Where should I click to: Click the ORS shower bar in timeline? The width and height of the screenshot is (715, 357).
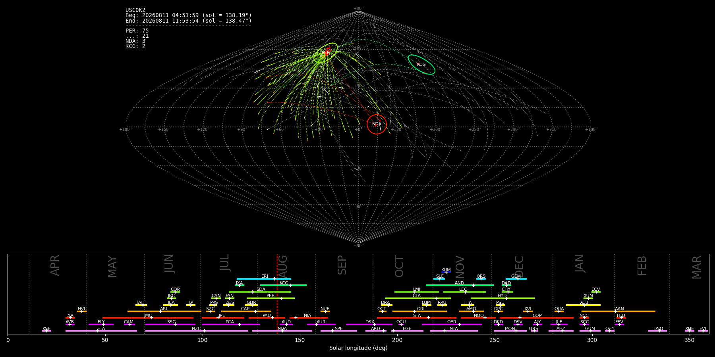pos(481,279)
